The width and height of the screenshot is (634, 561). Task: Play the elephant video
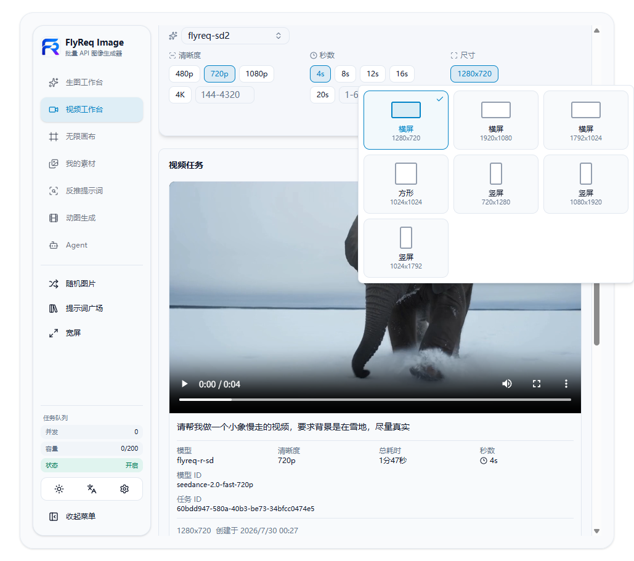coord(184,384)
